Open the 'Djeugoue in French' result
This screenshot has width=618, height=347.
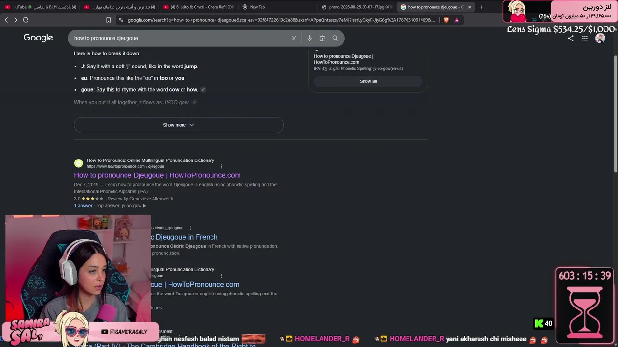tap(184, 237)
